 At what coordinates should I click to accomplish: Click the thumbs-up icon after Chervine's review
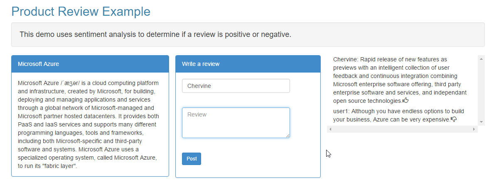click(406, 101)
